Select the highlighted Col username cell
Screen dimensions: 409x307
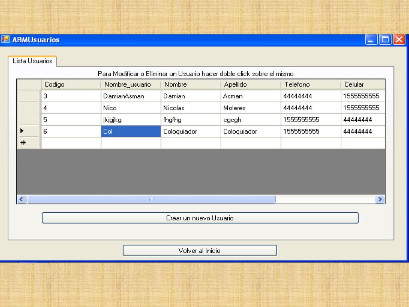[x=131, y=131]
